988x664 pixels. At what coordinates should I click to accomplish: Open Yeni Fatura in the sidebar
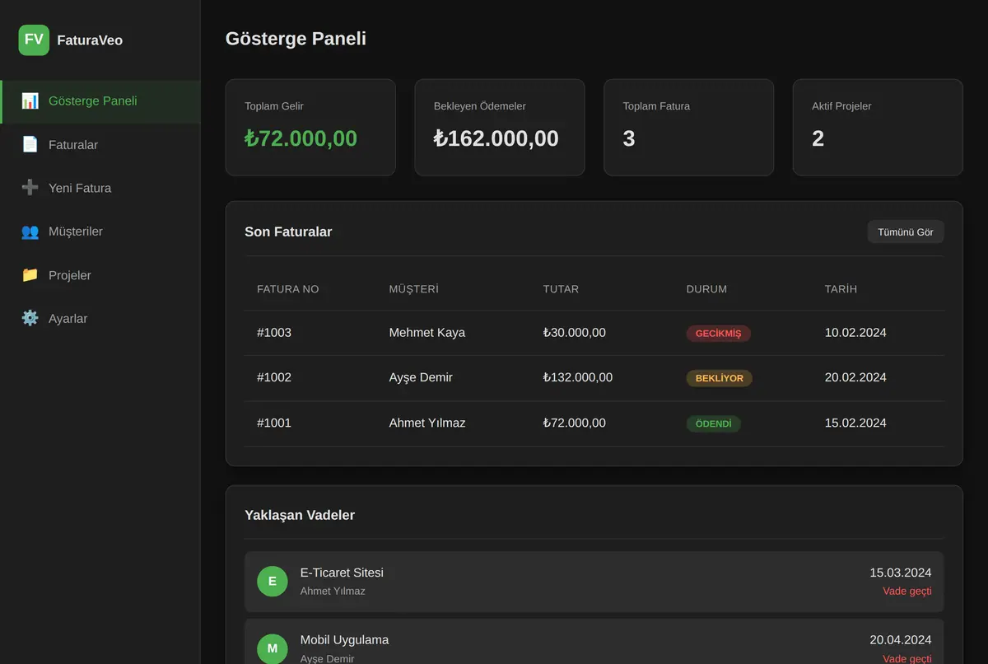tap(100, 188)
